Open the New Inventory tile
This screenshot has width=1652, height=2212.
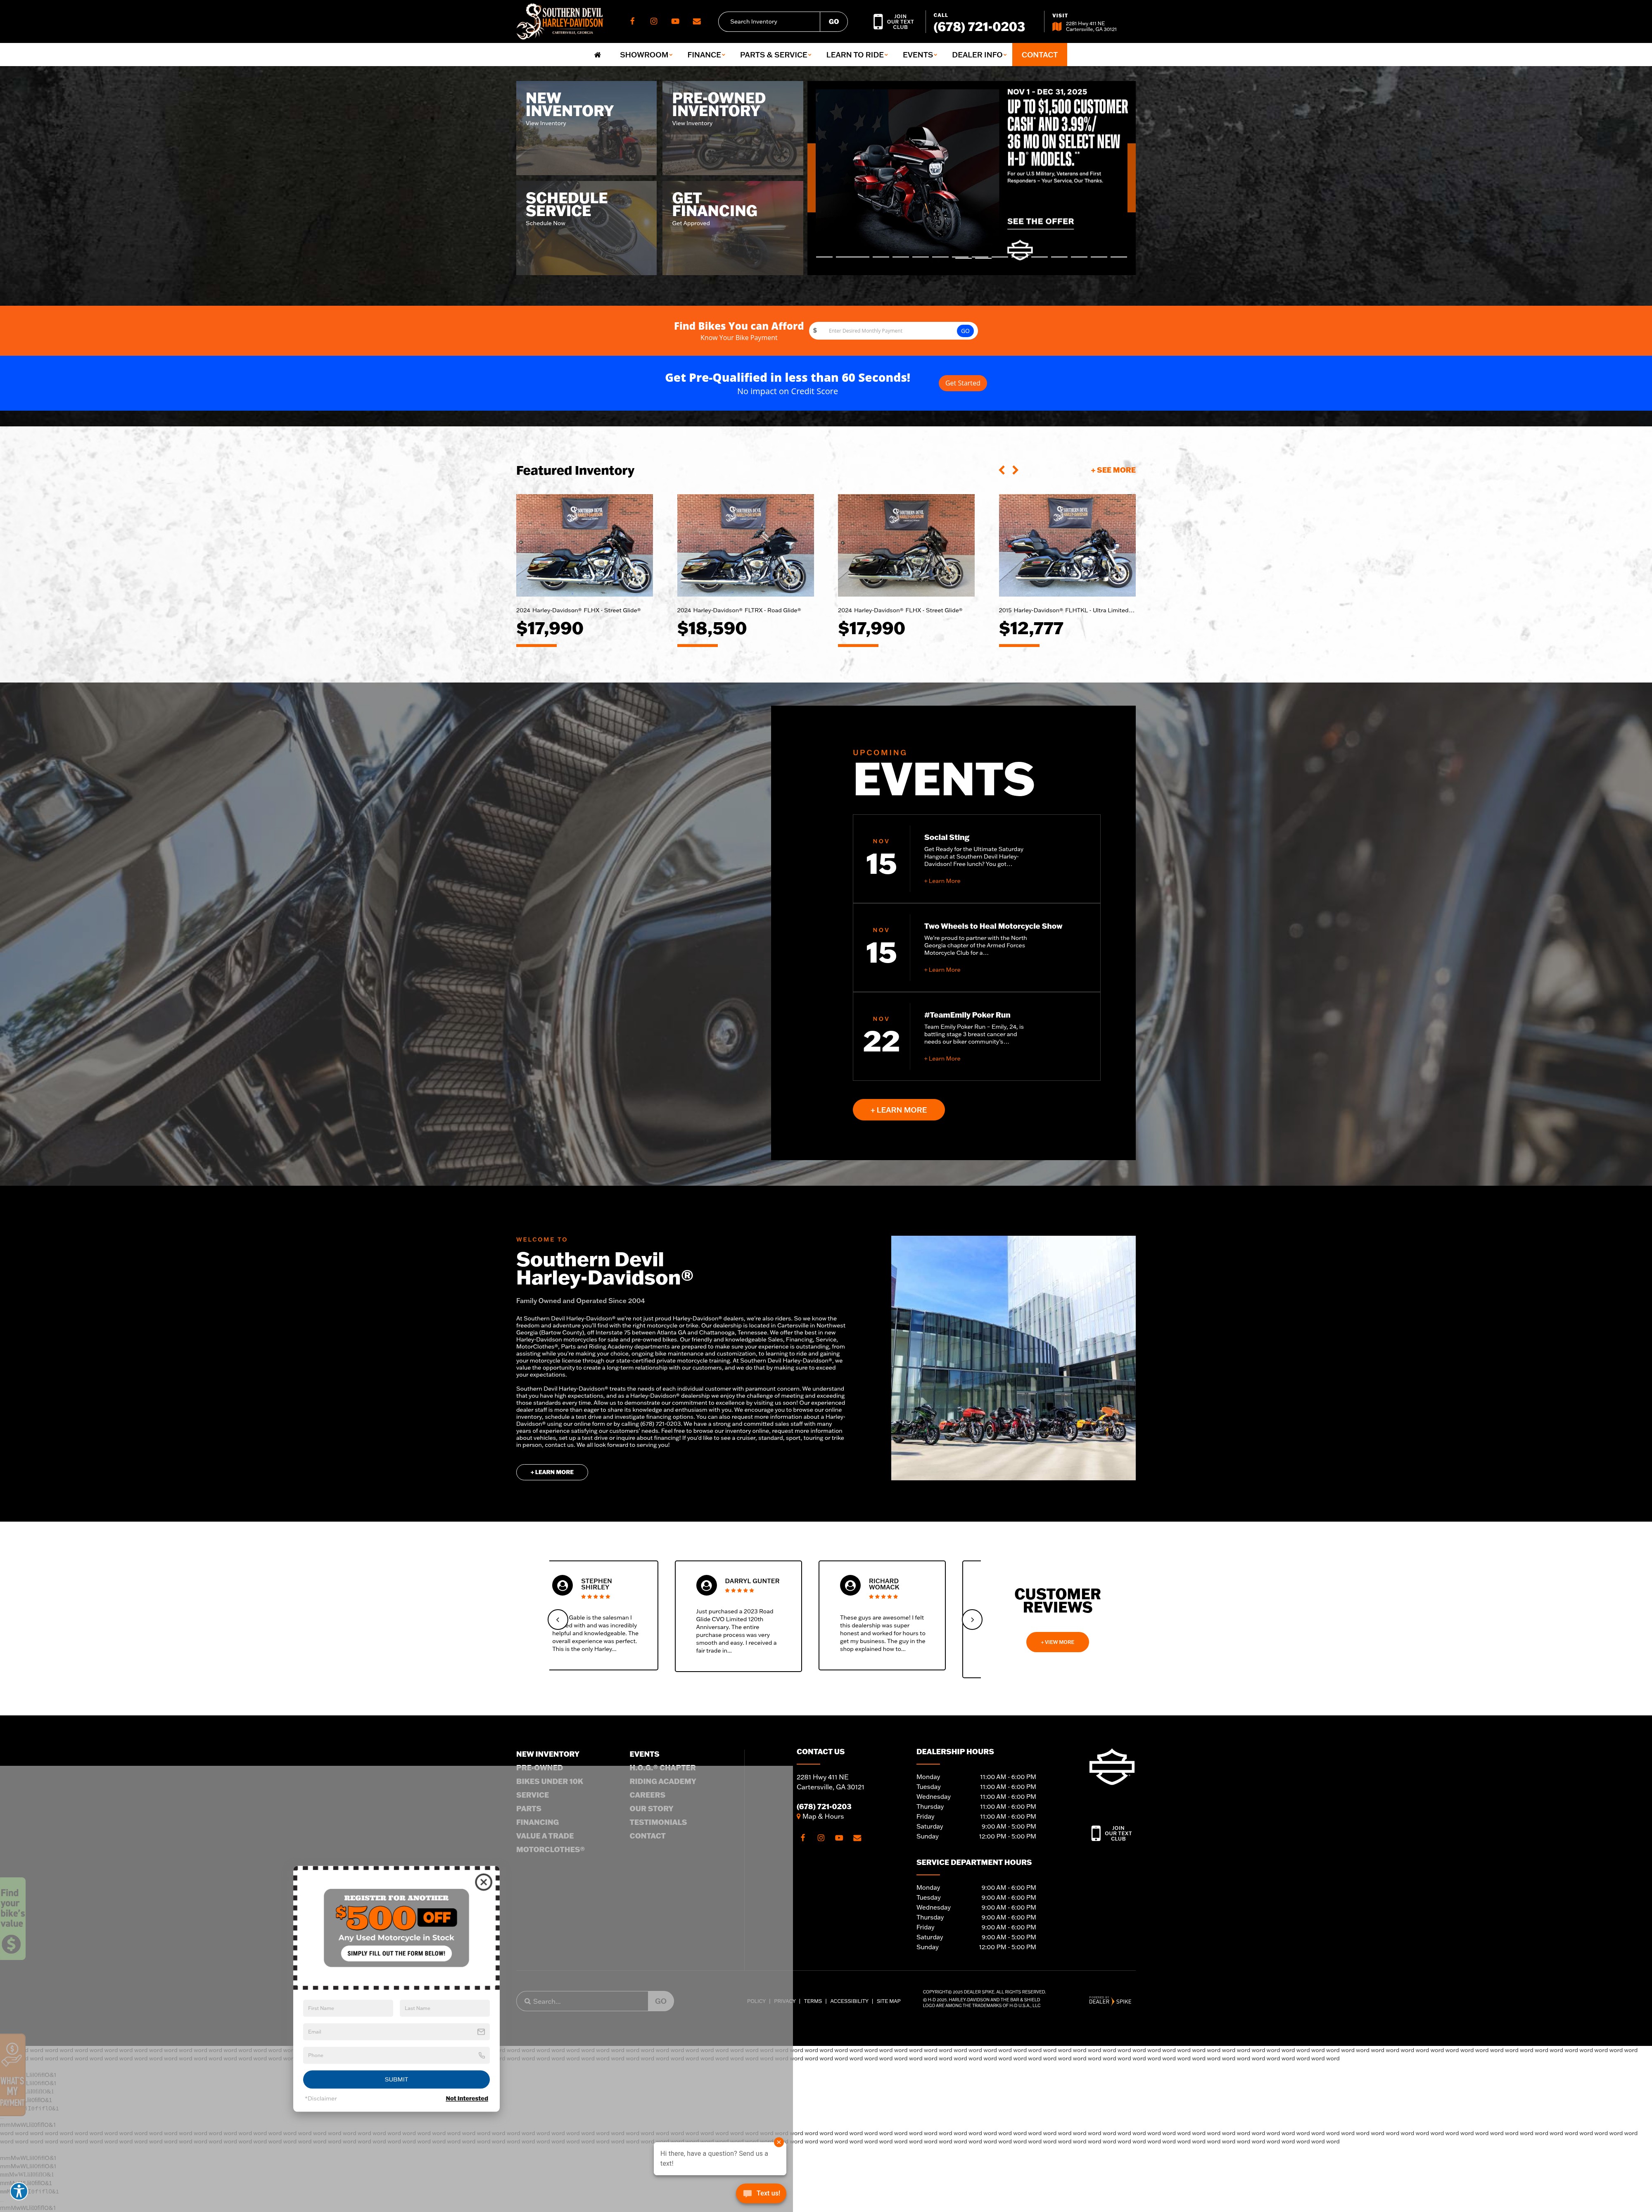(586, 128)
